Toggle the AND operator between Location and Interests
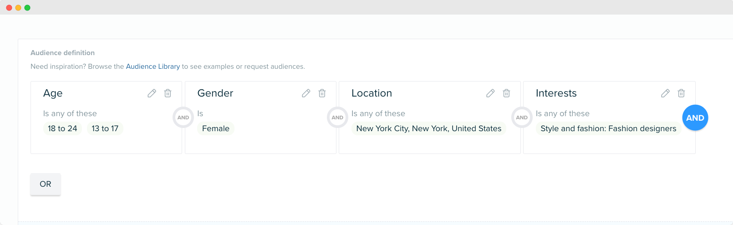 pyautogui.click(x=522, y=118)
